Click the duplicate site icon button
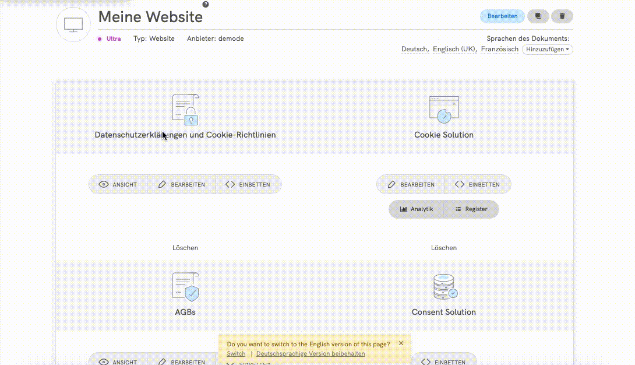This screenshot has width=635, height=365. [538, 16]
